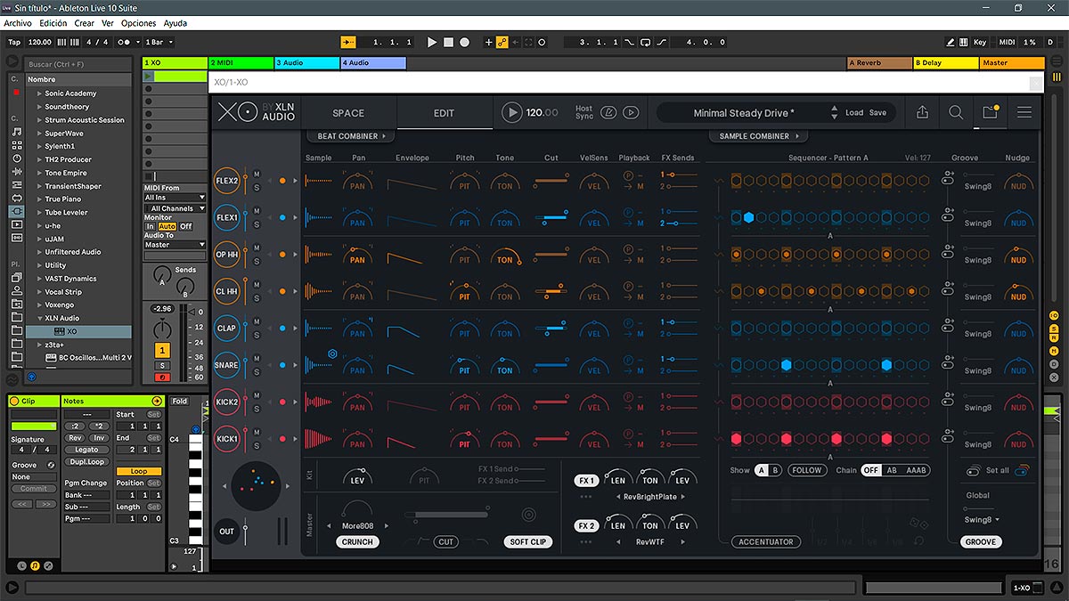This screenshot has height=601, width=1069.
Task: Set Monitor to Off
Action: pos(186,227)
